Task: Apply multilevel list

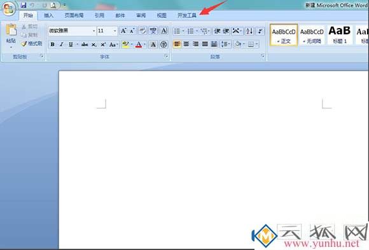Action: [205, 31]
